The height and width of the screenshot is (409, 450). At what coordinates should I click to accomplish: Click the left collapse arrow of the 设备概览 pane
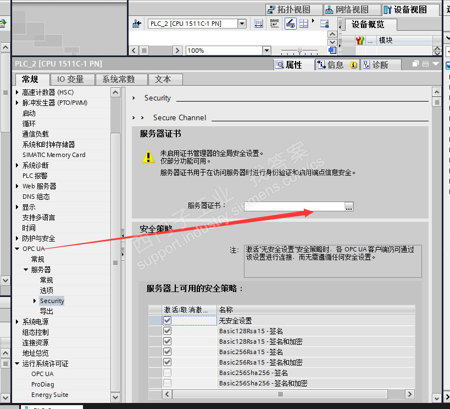pyautogui.click(x=340, y=27)
